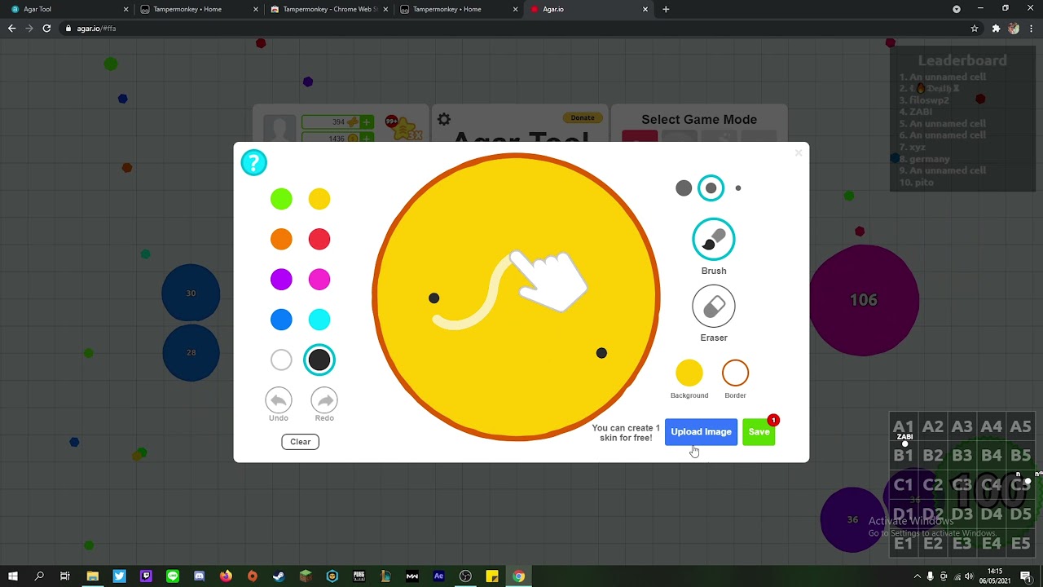Save the custom skin
This screenshot has height=587, width=1043.
tap(759, 432)
